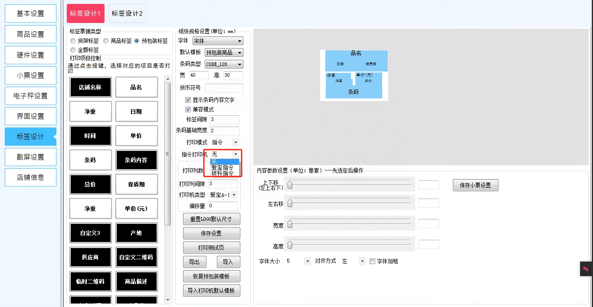
Task: Click the floating red icon at right edge
Action: 586,269
